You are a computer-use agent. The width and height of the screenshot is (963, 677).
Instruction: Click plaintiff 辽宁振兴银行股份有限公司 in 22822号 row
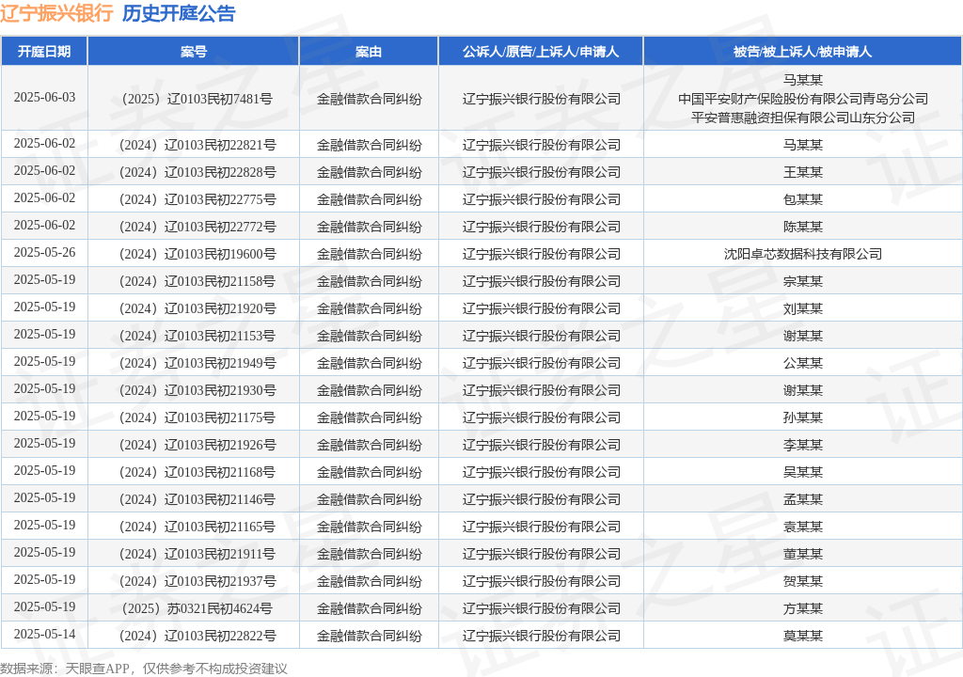[541, 636]
